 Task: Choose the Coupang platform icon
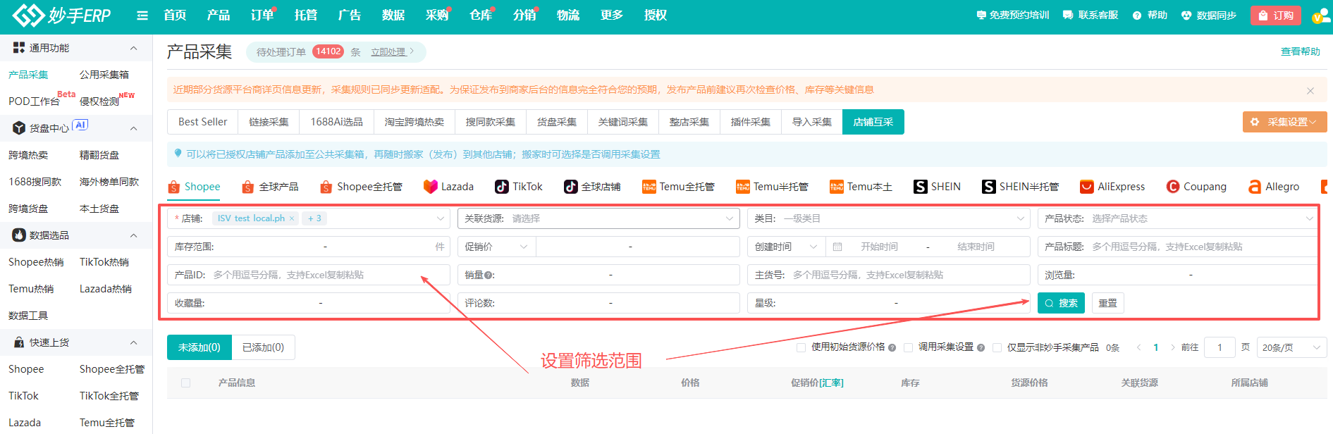(1173, 187)
